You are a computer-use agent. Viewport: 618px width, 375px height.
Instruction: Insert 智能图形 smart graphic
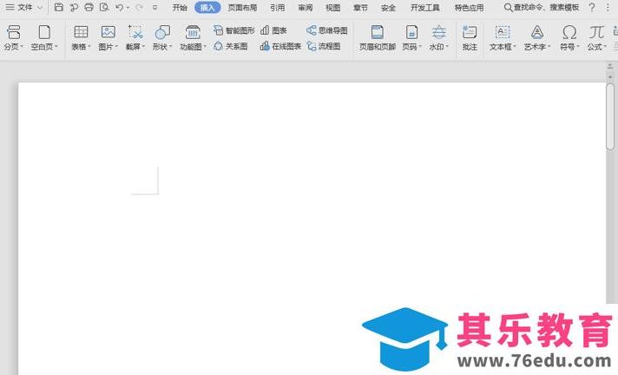(x=234, y=30)
